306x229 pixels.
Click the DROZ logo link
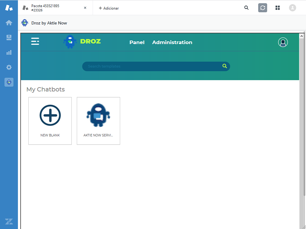[82, 41]
